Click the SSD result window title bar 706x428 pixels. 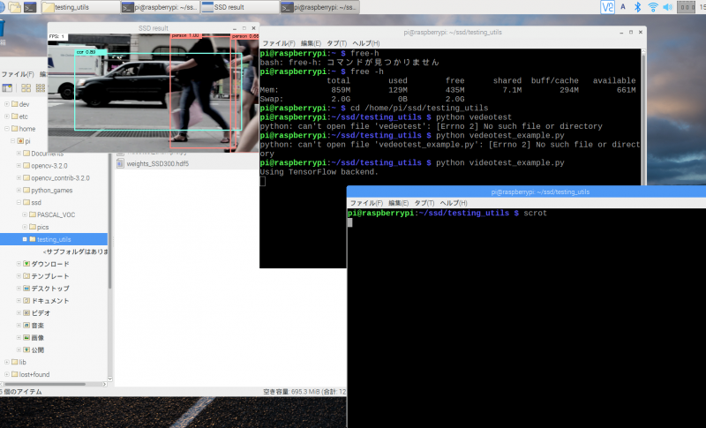[x=153, y=28]
